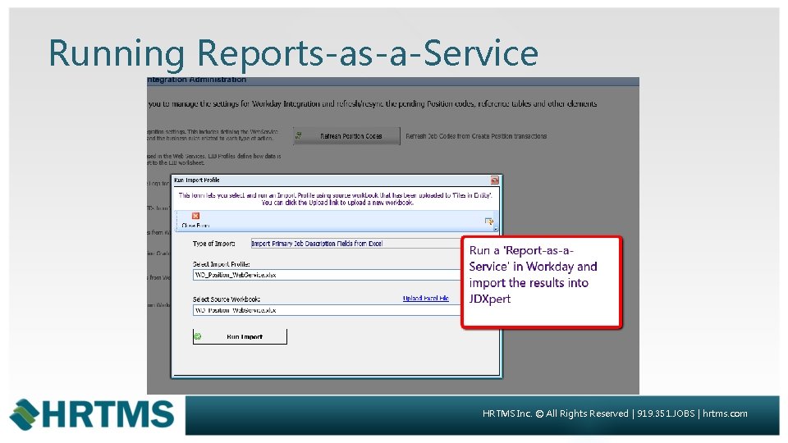This screenshot has height=443, width=788.
Task: Click the hrtms.com text in footer
Action: pos(725,413)
